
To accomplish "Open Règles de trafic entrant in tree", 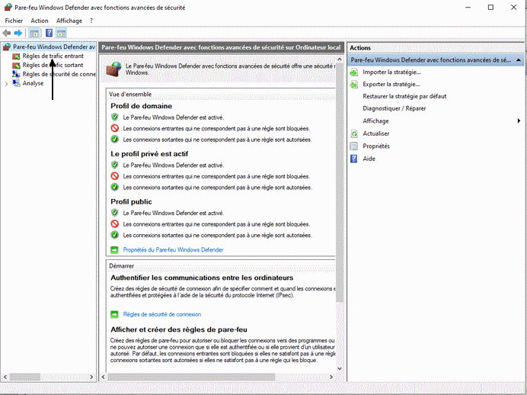I will (53, 56).
